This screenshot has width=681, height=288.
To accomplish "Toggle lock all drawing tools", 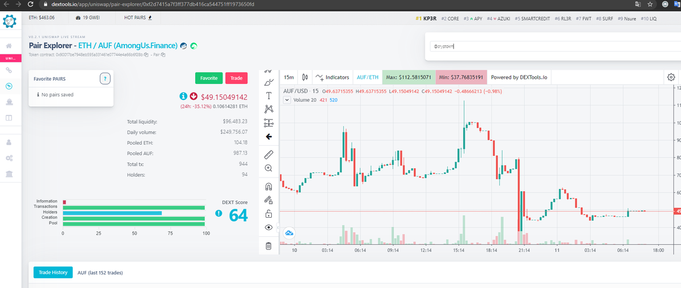I will (268, 214).
